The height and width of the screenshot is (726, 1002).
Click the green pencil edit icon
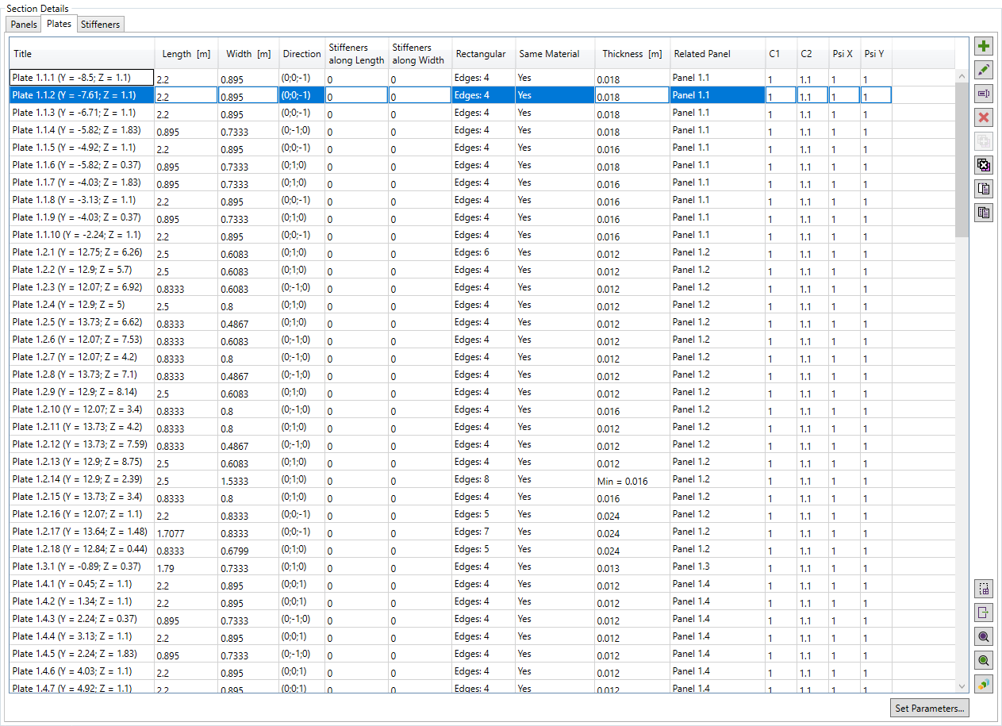coord(984,70)
